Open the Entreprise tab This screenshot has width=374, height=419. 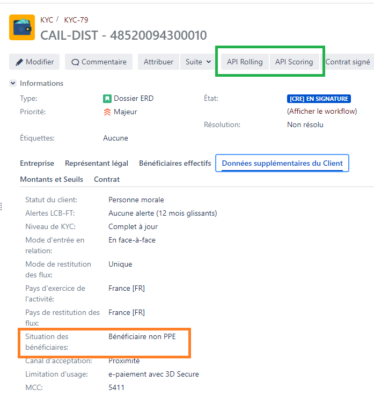37,163
